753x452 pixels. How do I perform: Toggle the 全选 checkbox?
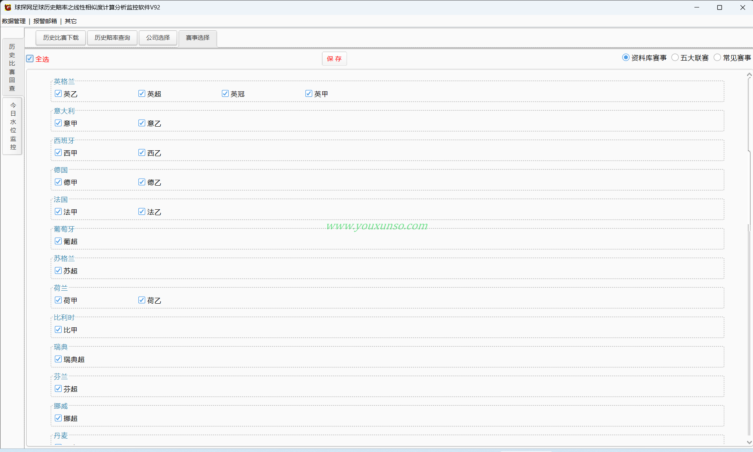pos(30,59)
